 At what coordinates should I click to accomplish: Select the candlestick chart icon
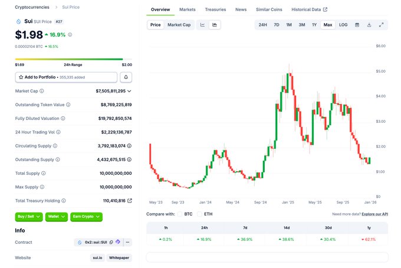click(215, 25)
